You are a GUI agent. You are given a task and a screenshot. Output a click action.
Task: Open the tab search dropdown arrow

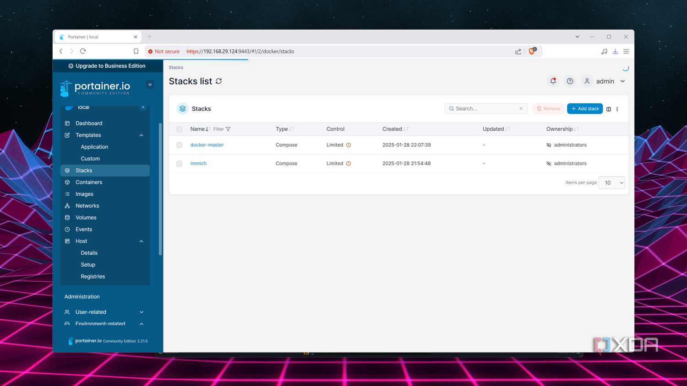(x=577, y=37)
